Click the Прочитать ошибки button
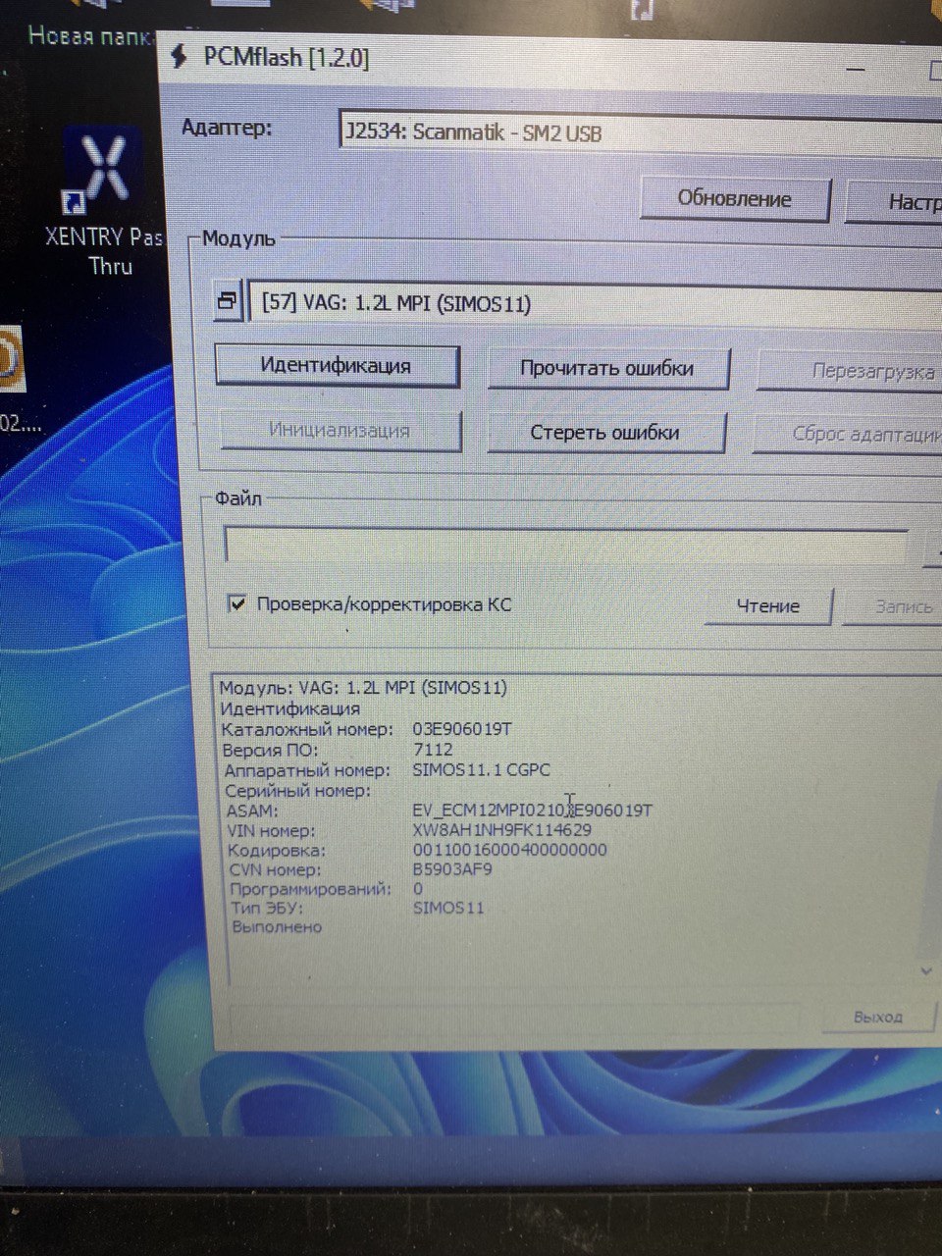This screenshot has height=1256, width=942. [606, 369]
